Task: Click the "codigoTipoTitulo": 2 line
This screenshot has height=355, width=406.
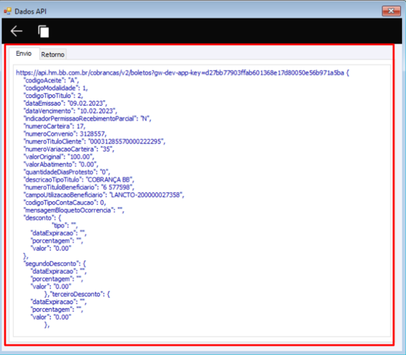Action: tap(53, 96)
